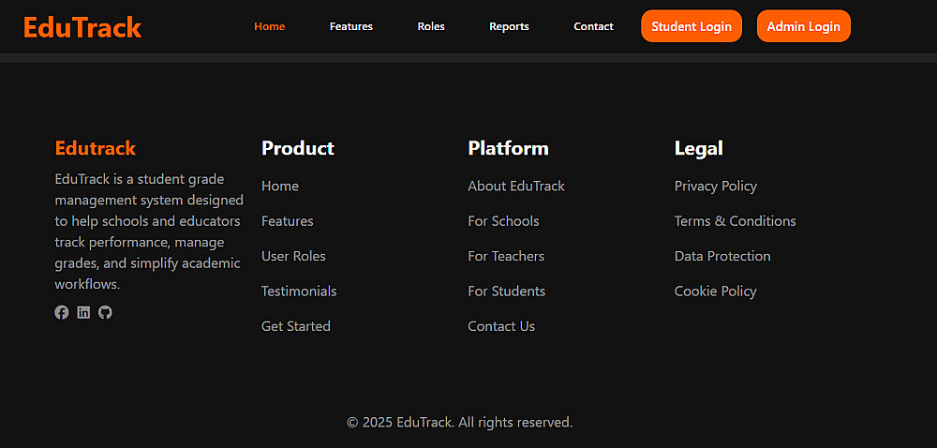The height and width of the screenshot is (448, 937).
Task: Open the Contact Us footer link
Action: point(501,326)
